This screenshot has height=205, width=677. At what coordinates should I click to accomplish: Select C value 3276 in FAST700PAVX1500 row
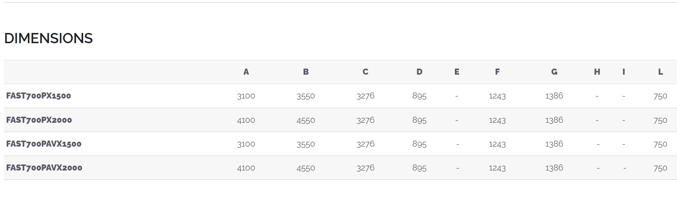(365, 144)
